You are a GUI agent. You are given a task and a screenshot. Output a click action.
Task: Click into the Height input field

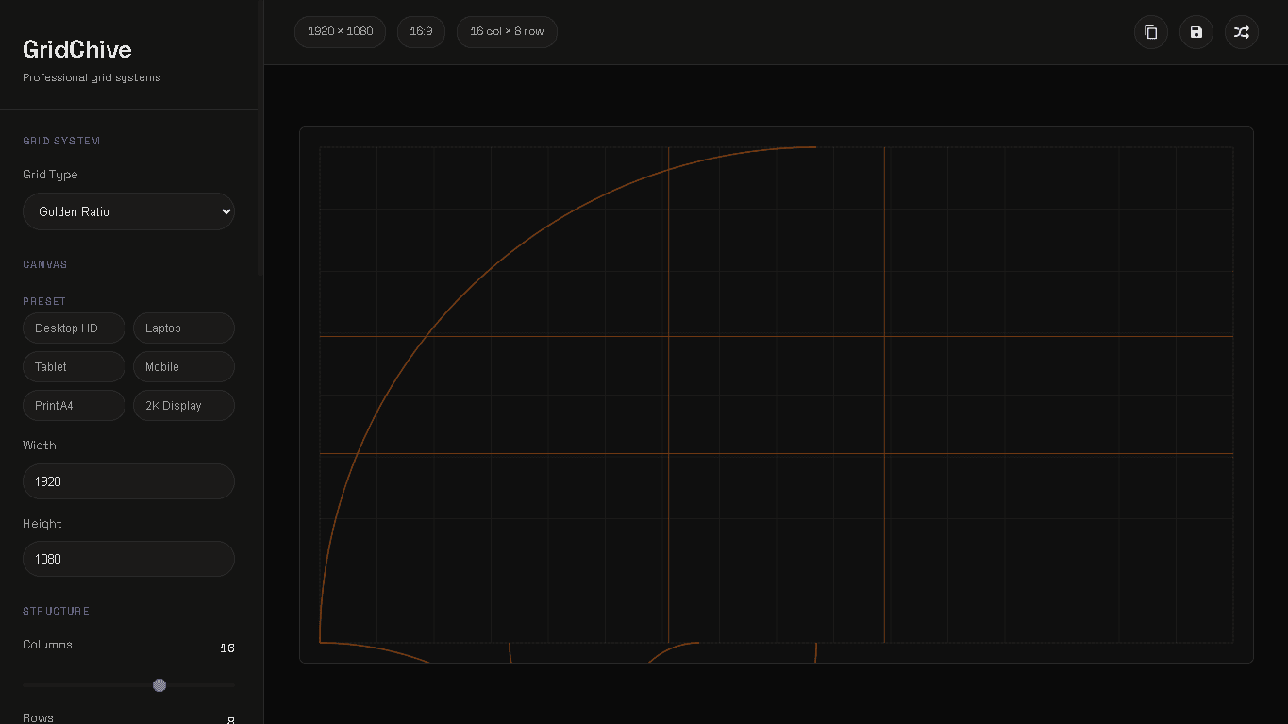(x=128, y=559)
